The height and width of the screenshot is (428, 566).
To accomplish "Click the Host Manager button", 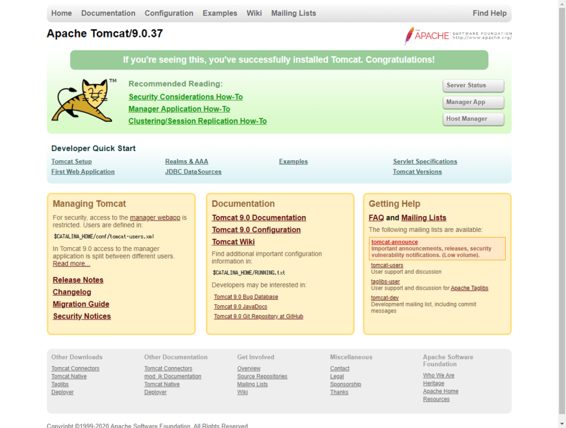I will (x=473, y=119).
